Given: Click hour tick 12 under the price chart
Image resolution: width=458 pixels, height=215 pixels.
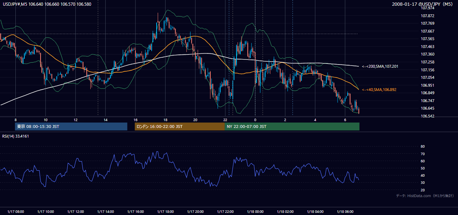Looking at the screenshot, I should coord(75,120).
